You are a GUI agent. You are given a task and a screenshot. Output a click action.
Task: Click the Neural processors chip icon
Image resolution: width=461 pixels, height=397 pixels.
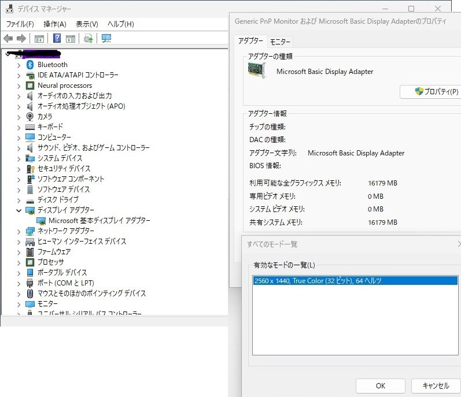coord(30,86)
